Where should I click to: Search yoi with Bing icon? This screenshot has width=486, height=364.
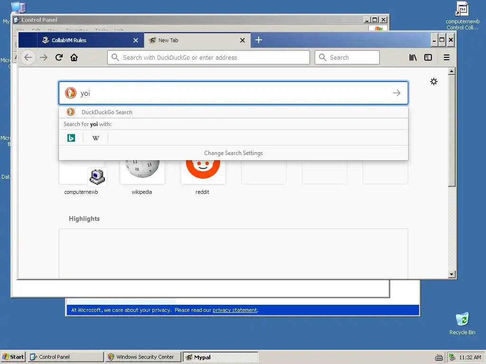coord(71,138)
